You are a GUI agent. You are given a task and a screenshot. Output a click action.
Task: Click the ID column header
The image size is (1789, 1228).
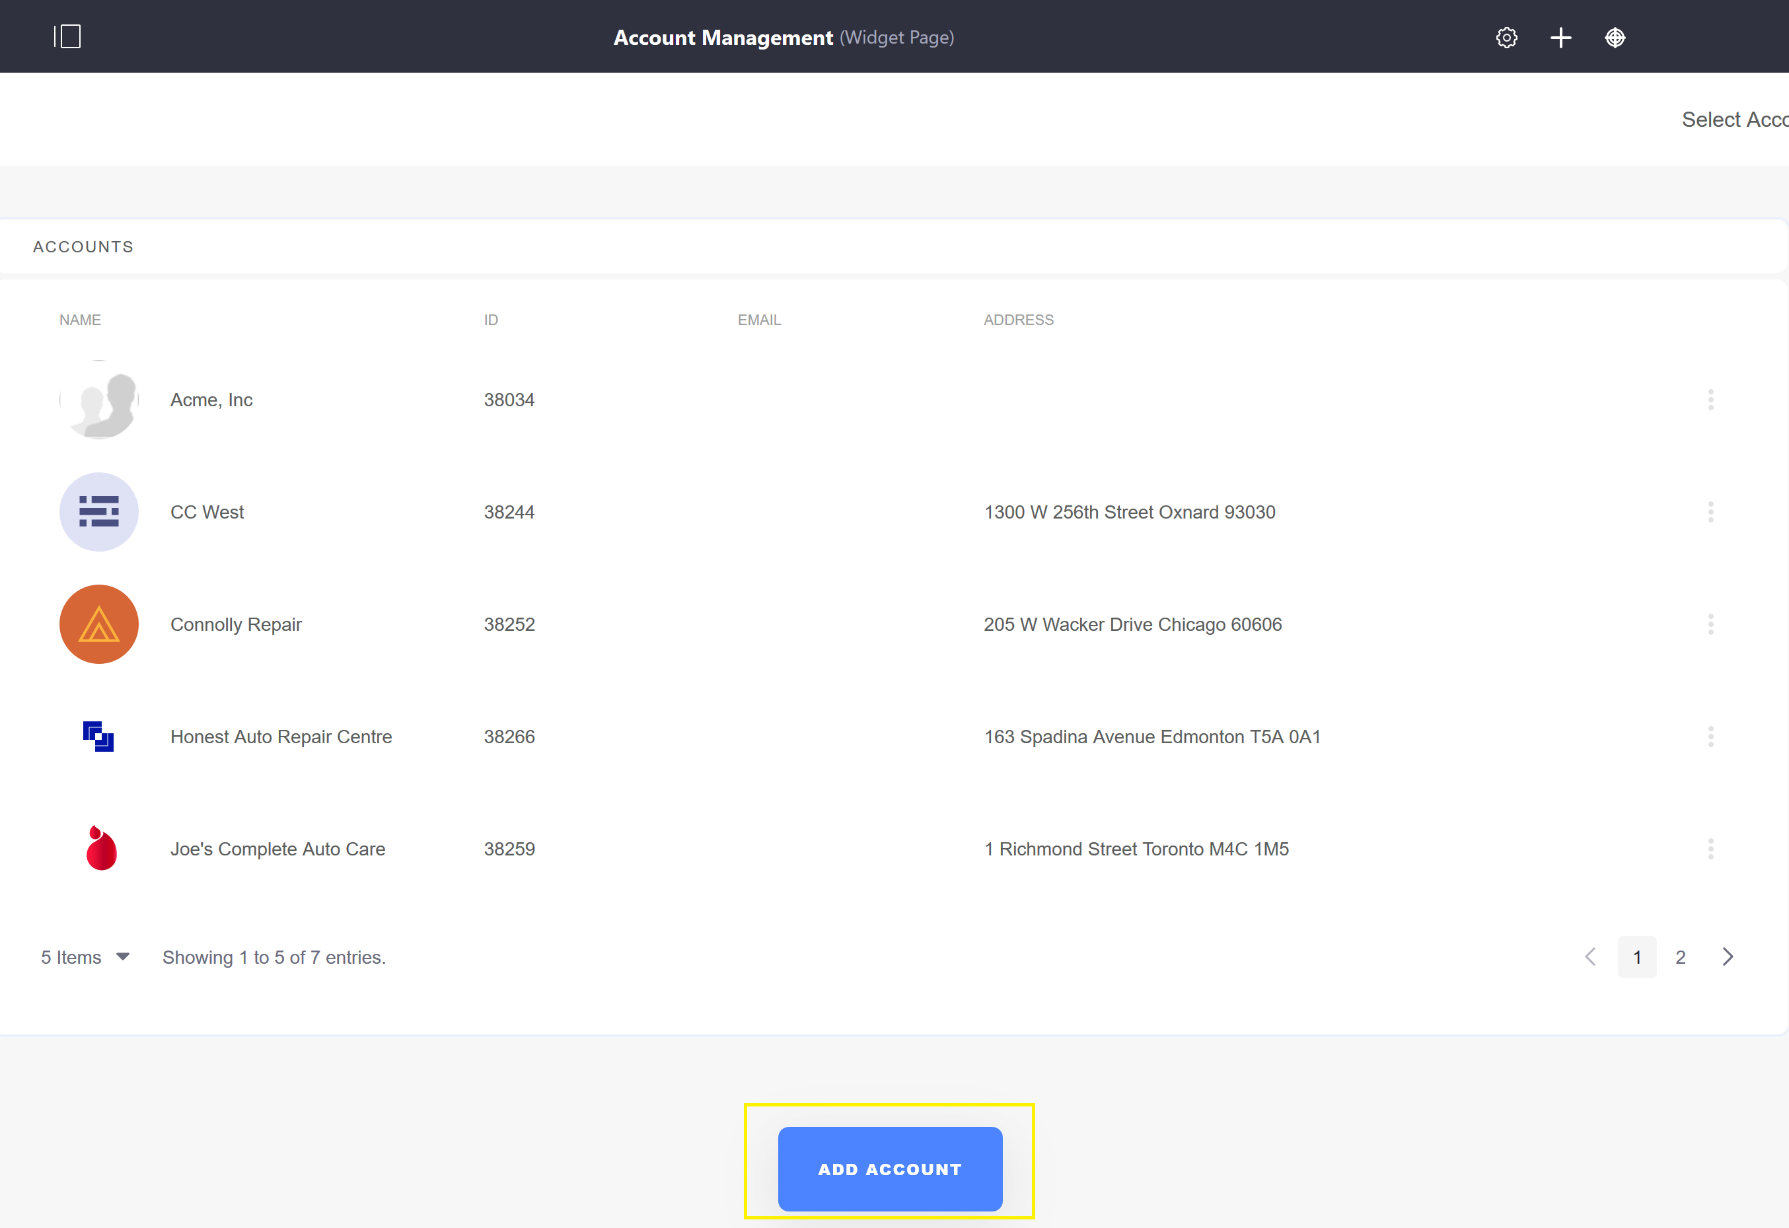point(491,320)
